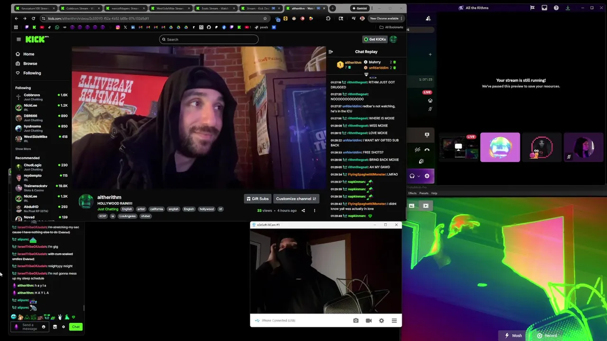Open WestSideMike followed channel
Screen dimensions: 607x341
click(42, 138)
